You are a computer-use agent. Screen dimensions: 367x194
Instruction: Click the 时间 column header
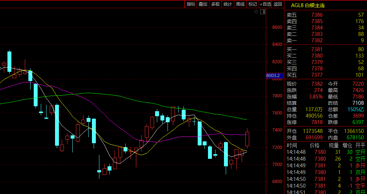tap(292, 146)
